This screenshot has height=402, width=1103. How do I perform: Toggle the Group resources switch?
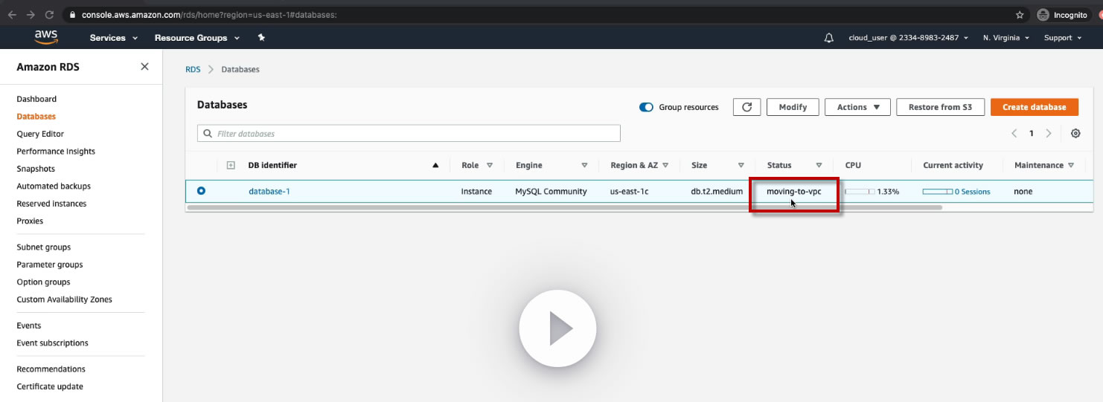point(646,107)
